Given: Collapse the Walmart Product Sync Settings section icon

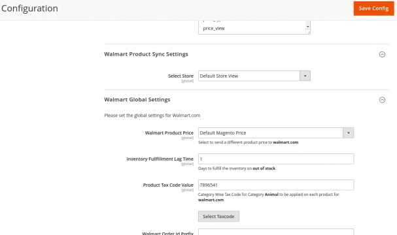Looking at the screenshot, I should pyautogui.click(x=382, y=54).
